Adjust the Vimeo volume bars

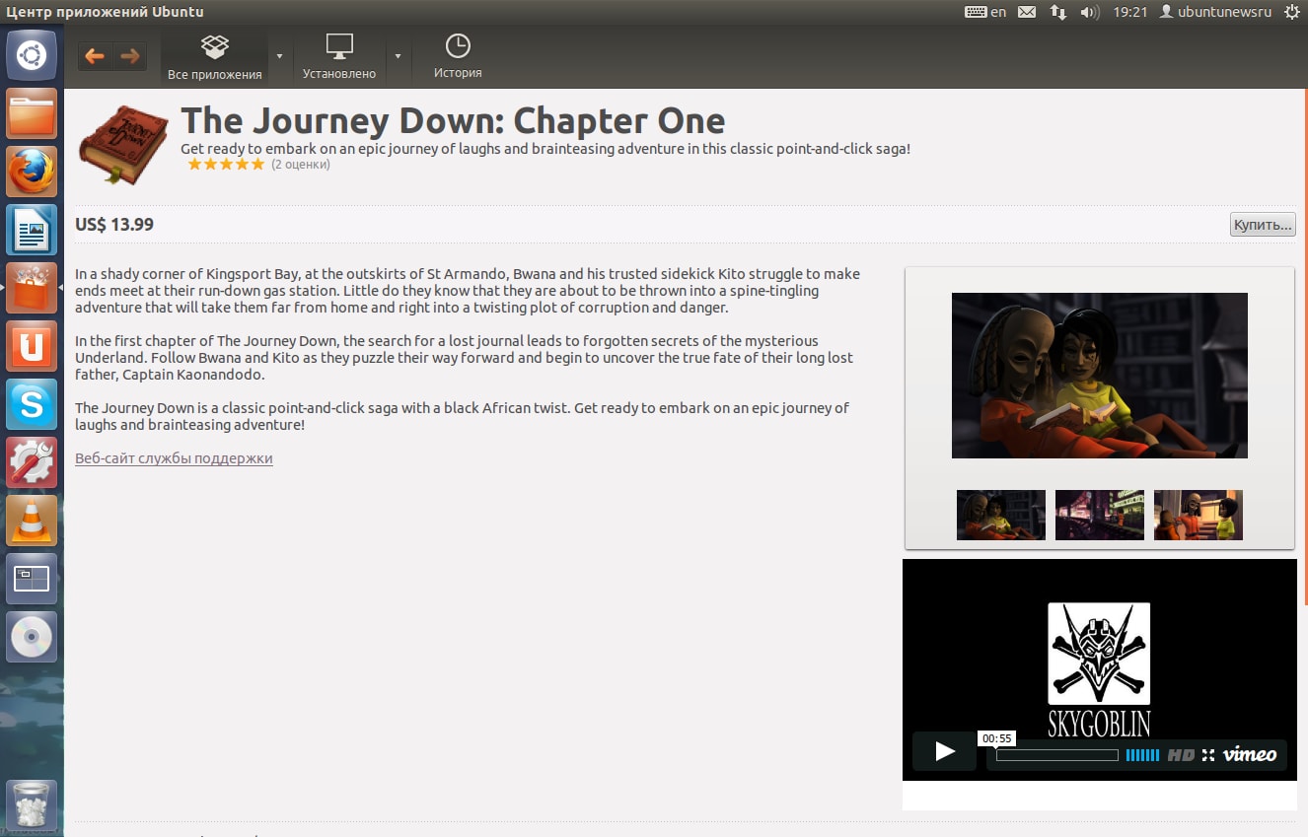(1142, 755)
